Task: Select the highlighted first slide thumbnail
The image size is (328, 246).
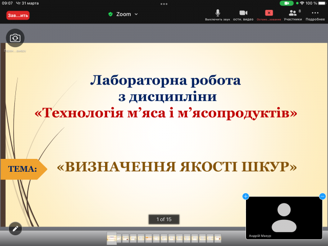Action: pos(112,238)
